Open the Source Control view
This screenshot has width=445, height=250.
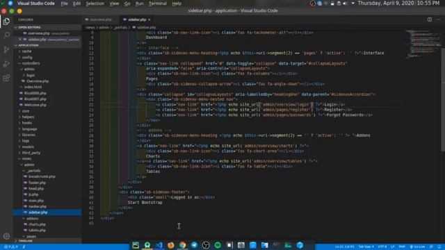[x=6, y=50]
